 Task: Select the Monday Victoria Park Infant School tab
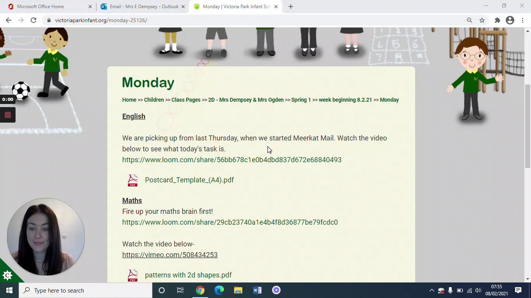point(236,7)
